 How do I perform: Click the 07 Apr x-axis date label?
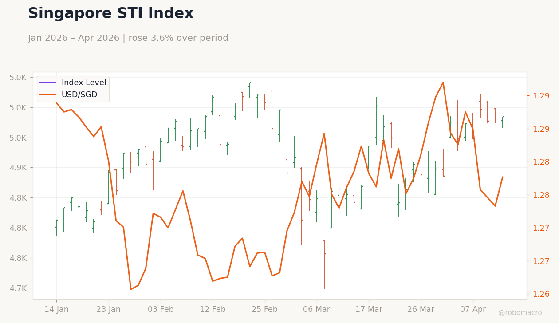473,310
